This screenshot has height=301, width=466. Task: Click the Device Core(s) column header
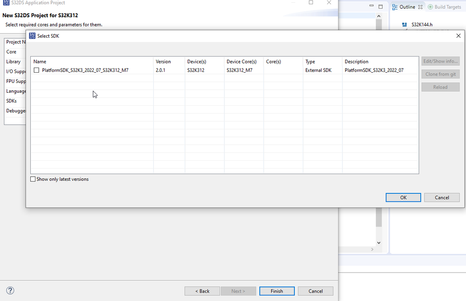pyautogui.click(x=244, y=62)
